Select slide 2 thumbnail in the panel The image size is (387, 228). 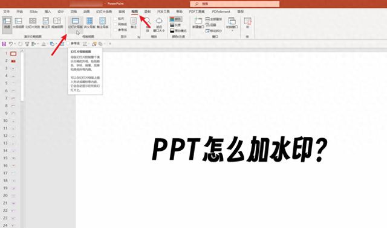[13, 61]
